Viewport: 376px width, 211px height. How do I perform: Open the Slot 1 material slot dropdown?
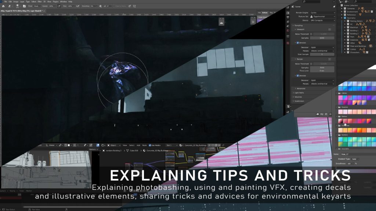[172, 145]
